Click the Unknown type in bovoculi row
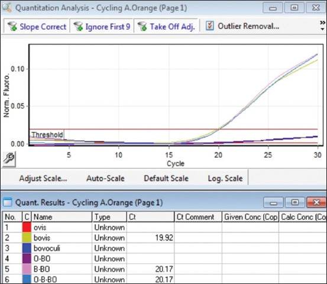 (109, 248)
